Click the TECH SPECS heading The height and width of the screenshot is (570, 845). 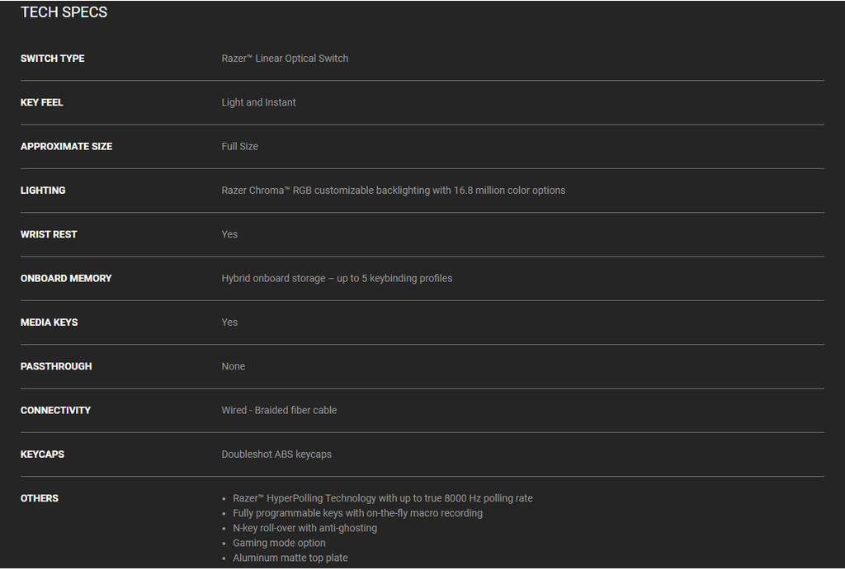[x=64, y=12]
